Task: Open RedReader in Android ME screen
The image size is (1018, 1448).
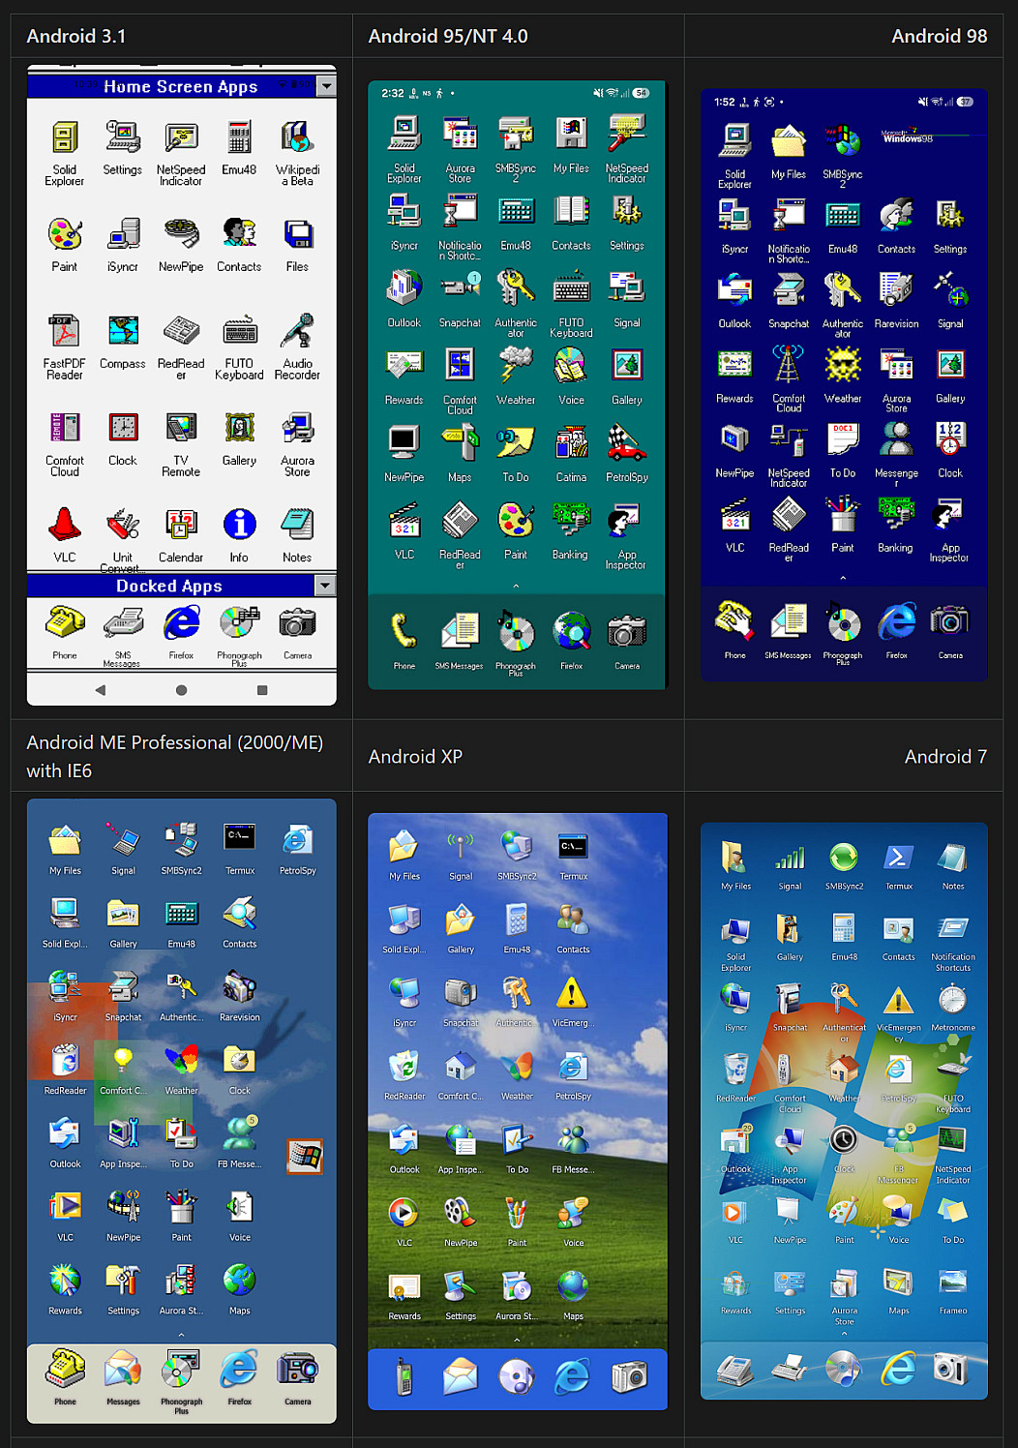Action: tap(65, 1059)
